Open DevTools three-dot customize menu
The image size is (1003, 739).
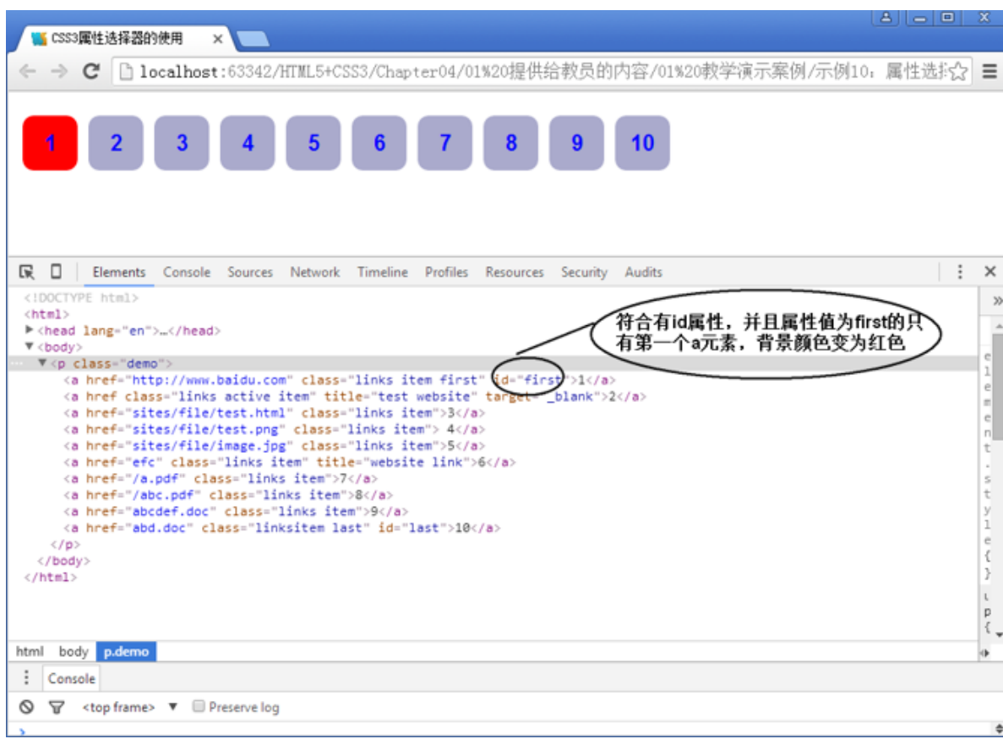(x=960, y=272)
